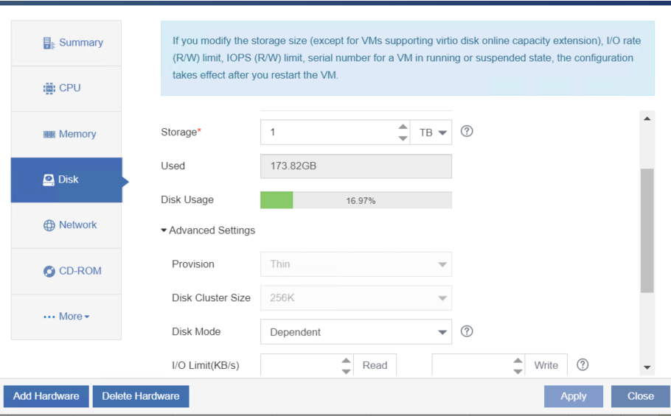Increase the Read I/O limit stepper
Viewport: 671px width, 416px height.
tap(347, 361)
